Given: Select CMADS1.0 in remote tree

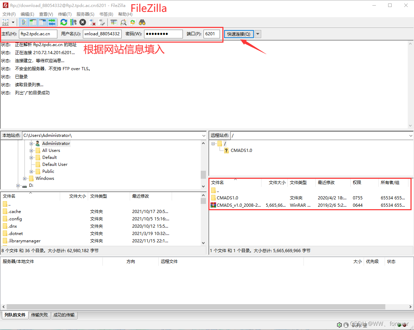Looking at the screenshot, I should [x=241, y=151].
